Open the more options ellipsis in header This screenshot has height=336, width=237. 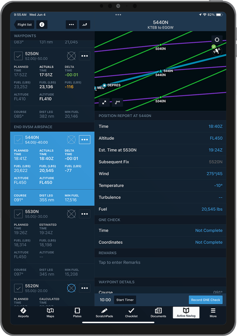pos(72,25)
